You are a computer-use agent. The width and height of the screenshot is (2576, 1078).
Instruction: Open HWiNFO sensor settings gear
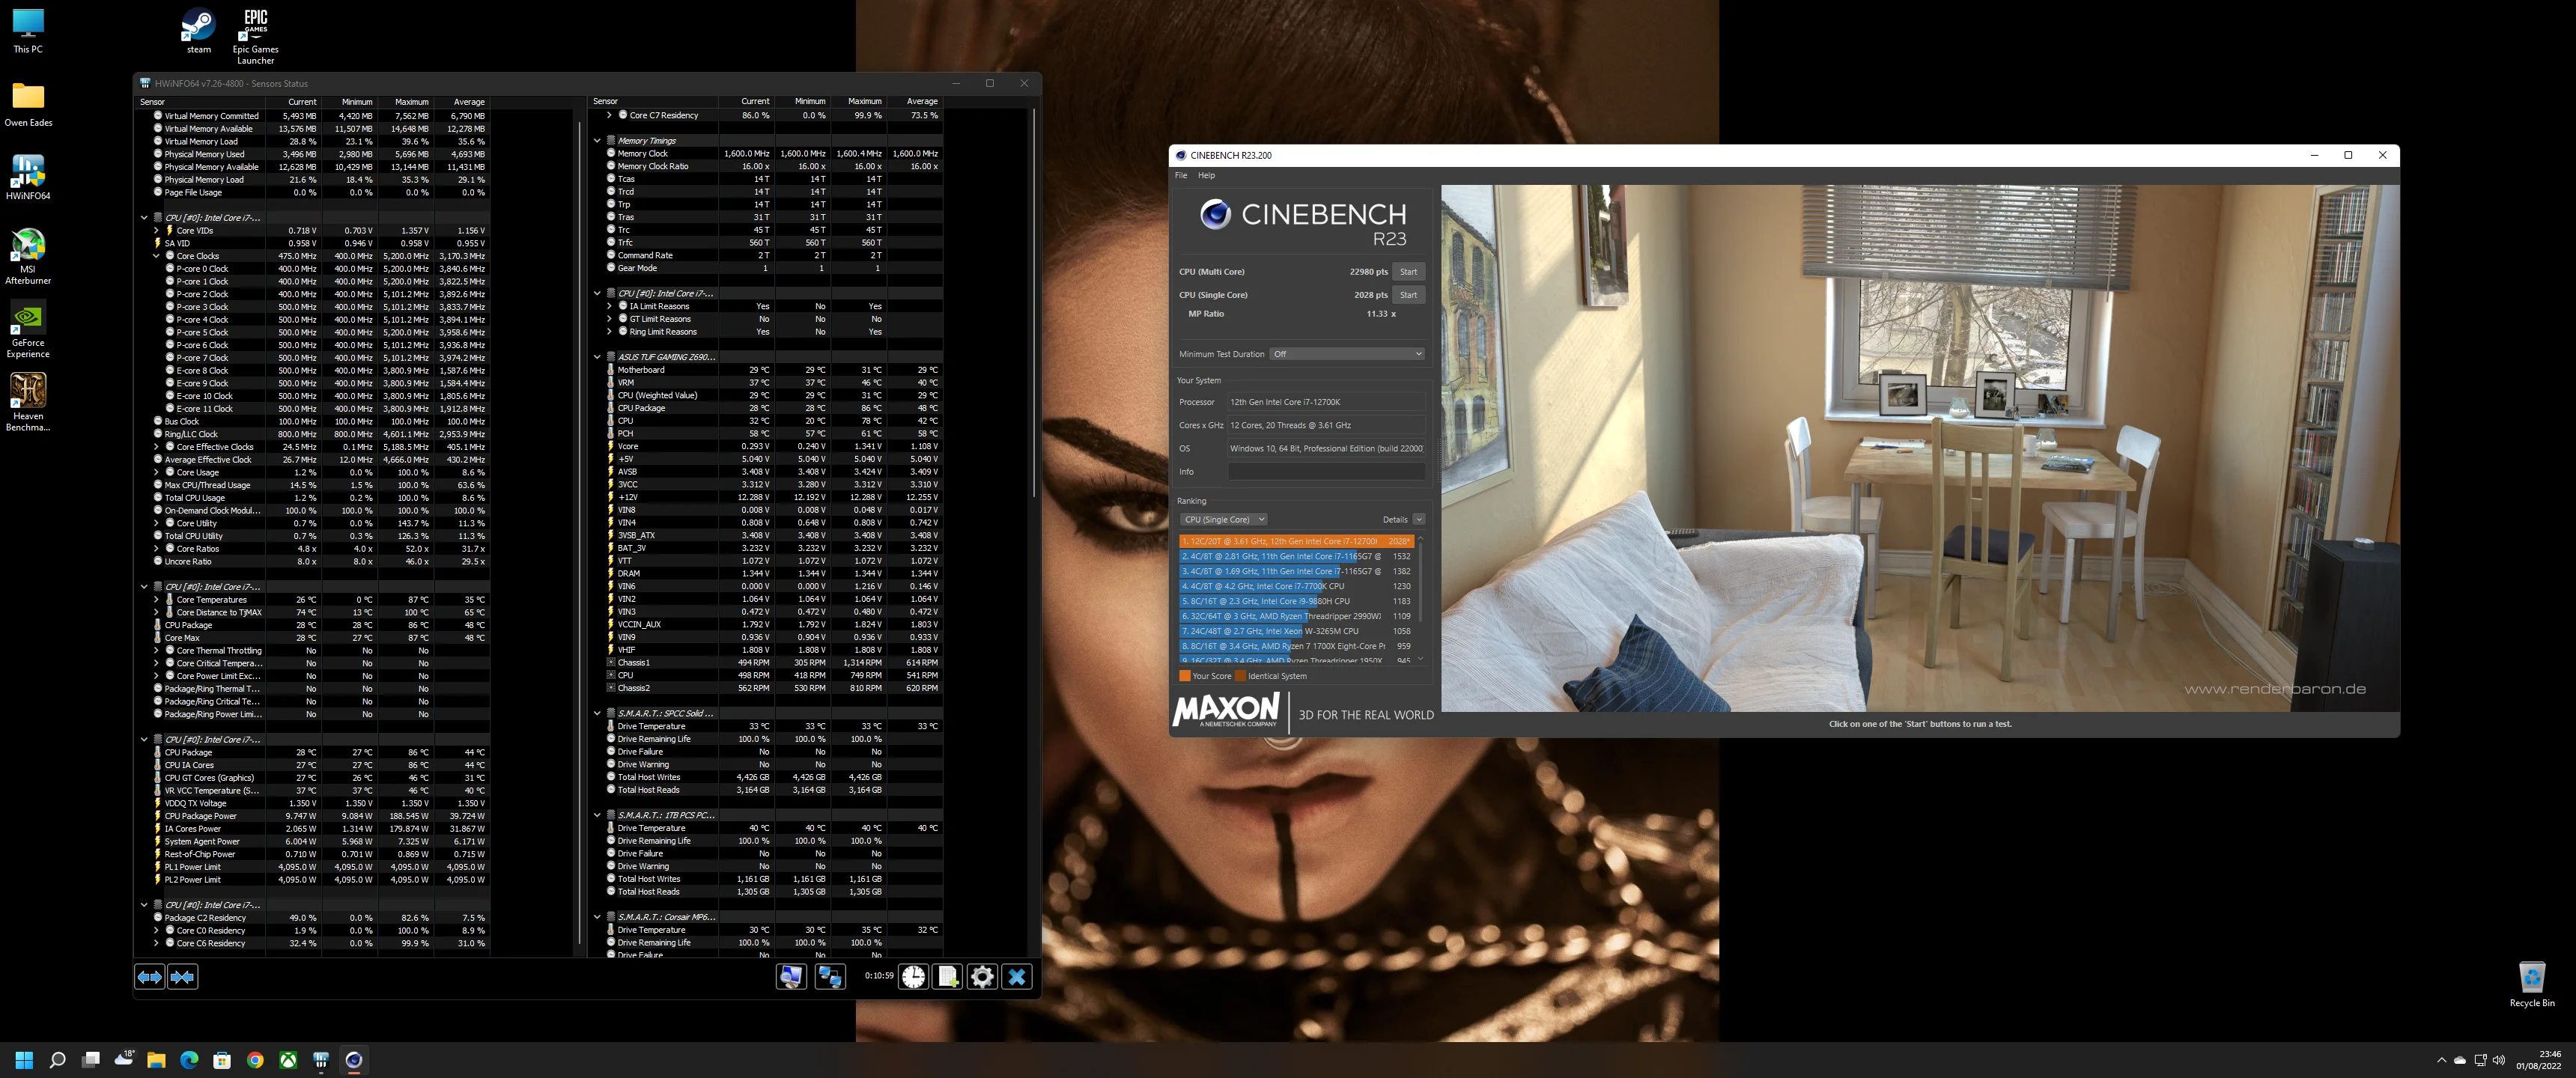tap(982, 977)
